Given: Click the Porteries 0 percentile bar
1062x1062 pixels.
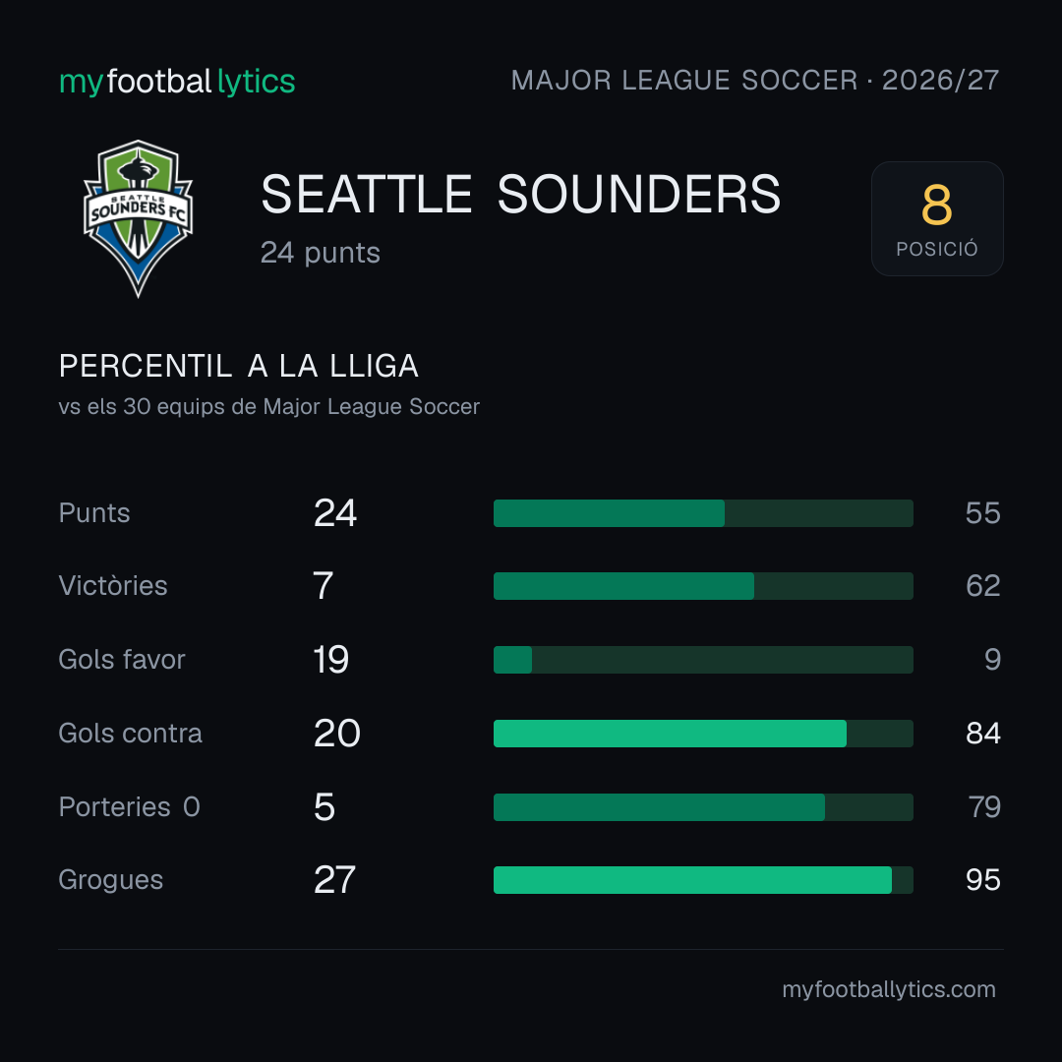Looking at the screenshot, I should click(x=703, y=807).
